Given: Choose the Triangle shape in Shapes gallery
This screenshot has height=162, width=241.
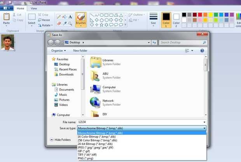Looking at the screenshot, I should point(121,15).
